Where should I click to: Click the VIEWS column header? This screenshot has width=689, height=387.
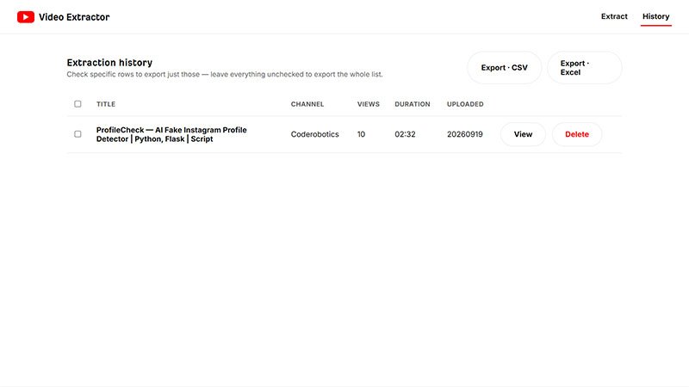tap(369, 104)
